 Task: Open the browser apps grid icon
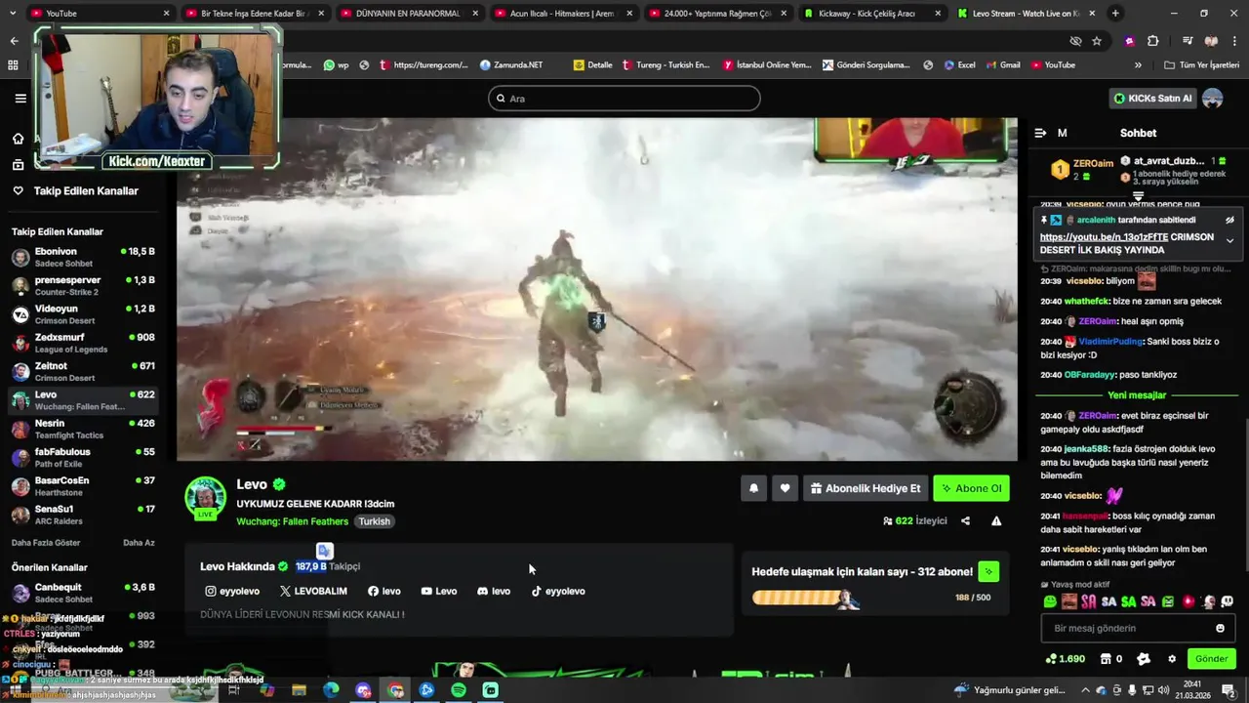coord(13,65)
